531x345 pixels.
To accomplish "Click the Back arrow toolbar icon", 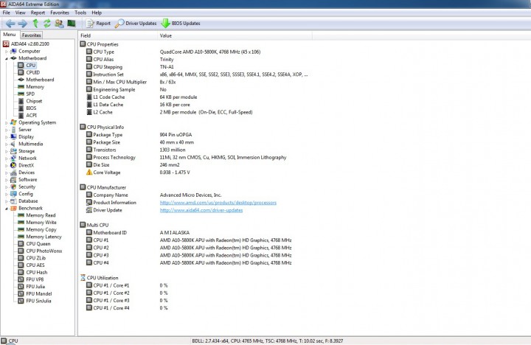I will 10,24.
